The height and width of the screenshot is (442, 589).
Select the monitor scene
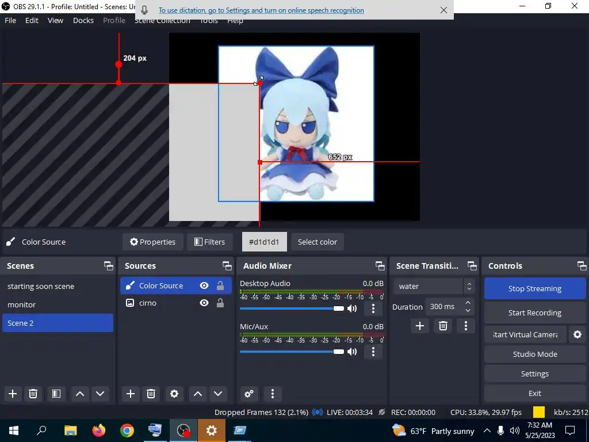click(58, 304)
